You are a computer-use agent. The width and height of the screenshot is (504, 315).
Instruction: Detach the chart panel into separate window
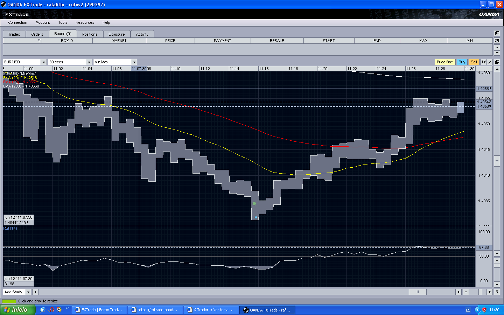(497, 62)
